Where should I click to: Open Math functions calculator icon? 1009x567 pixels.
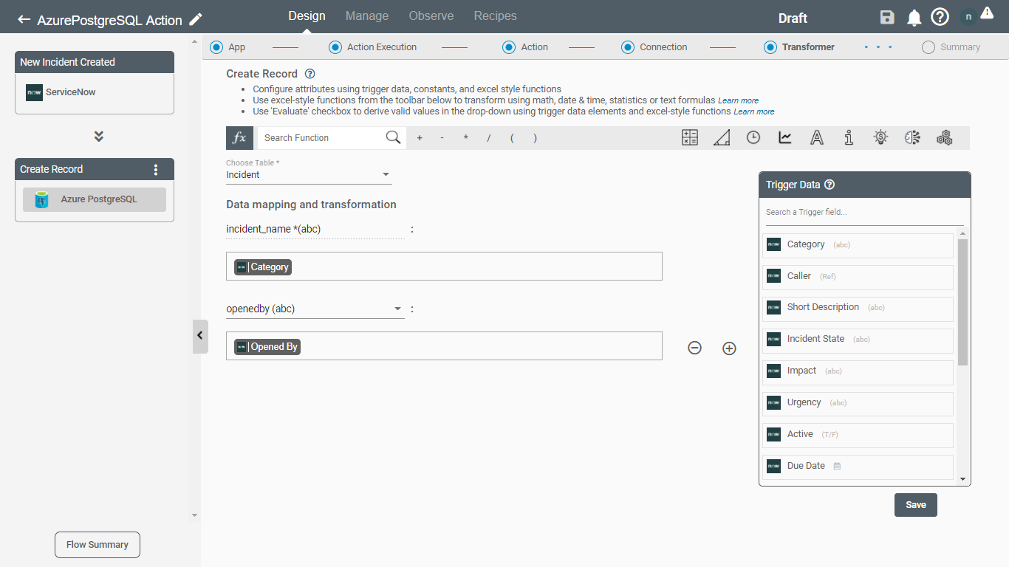click(690, 137)
